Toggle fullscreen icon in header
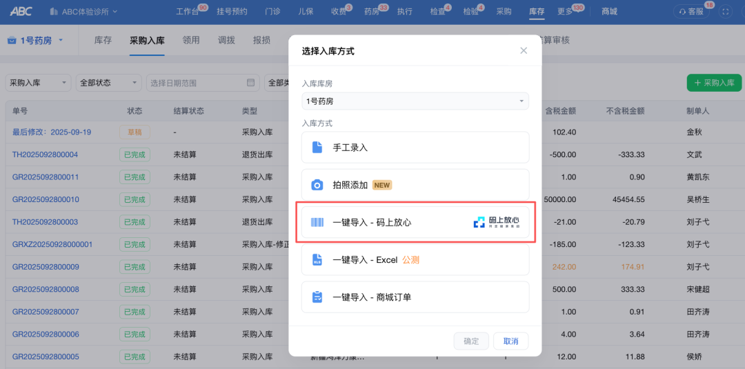The height and width of the screenshot is (369, 745). 725,12
